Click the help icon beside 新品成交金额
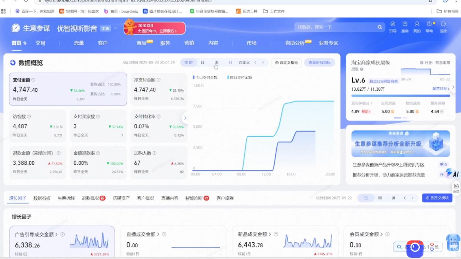Viewport: 461px width, 259px height. click(x=276, y=234)
